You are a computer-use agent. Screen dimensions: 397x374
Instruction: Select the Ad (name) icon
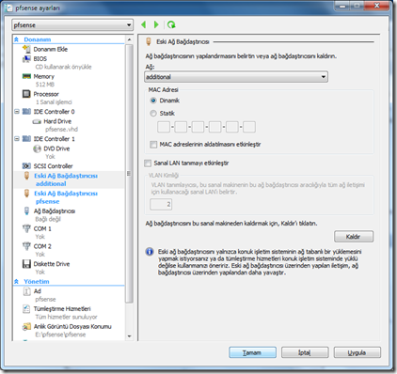26,291
